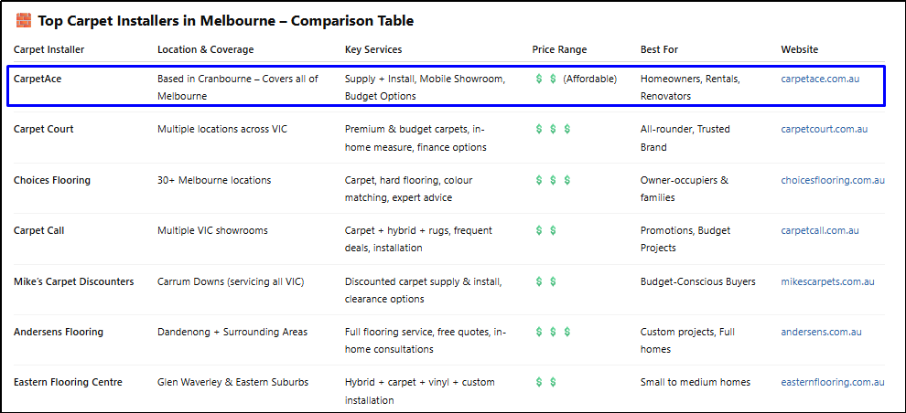The image size is (906, 413).
Task: Click the CarpetAce name cell
Action: (x=38, y=79)
